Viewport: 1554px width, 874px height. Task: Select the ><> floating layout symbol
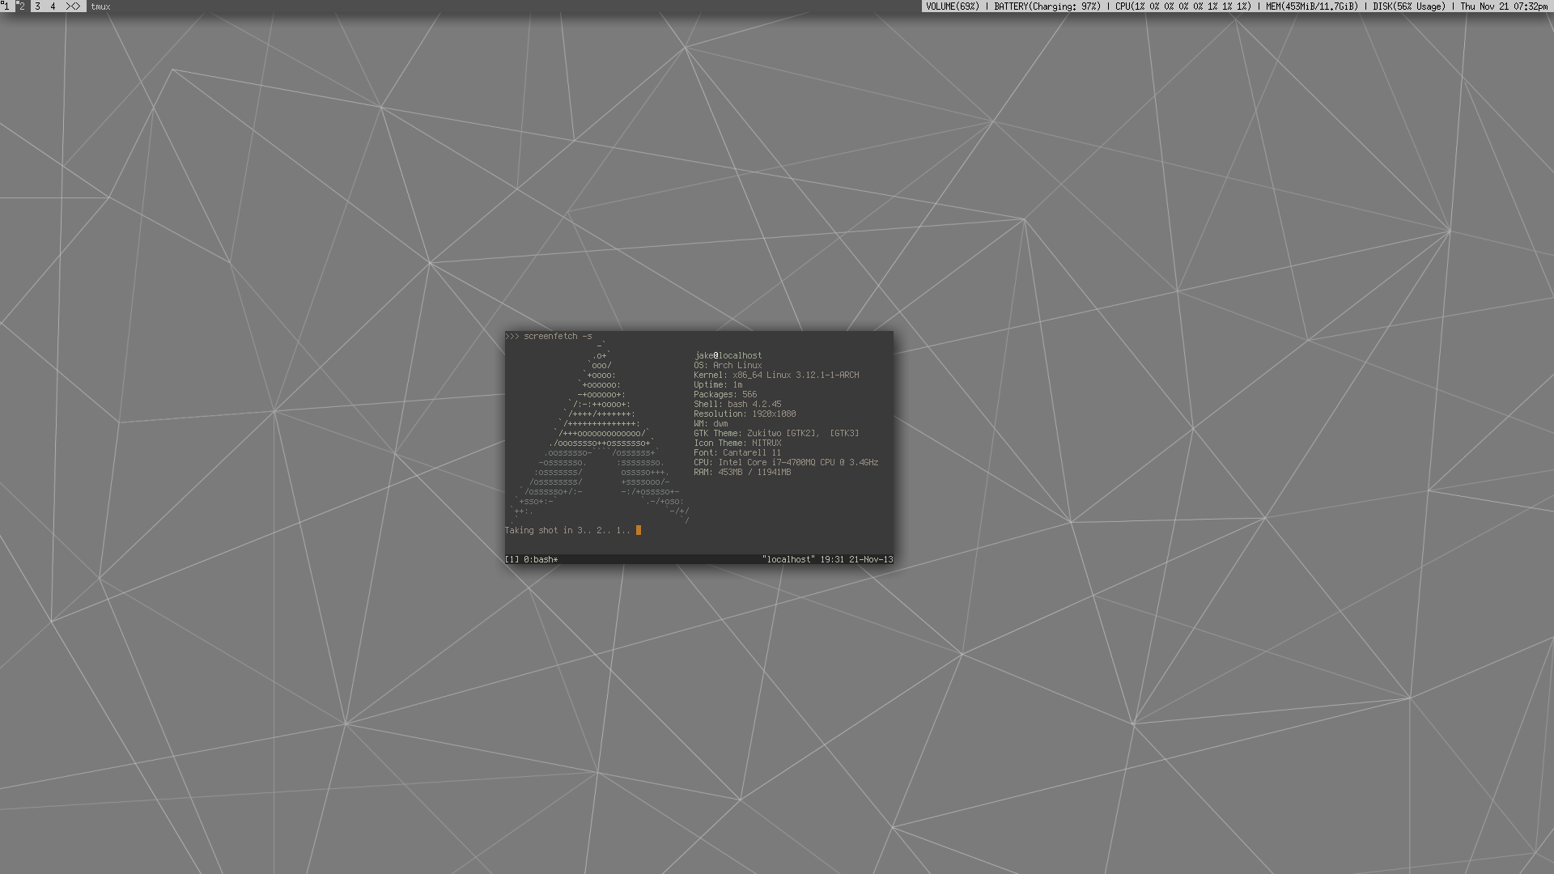[72, 6]
